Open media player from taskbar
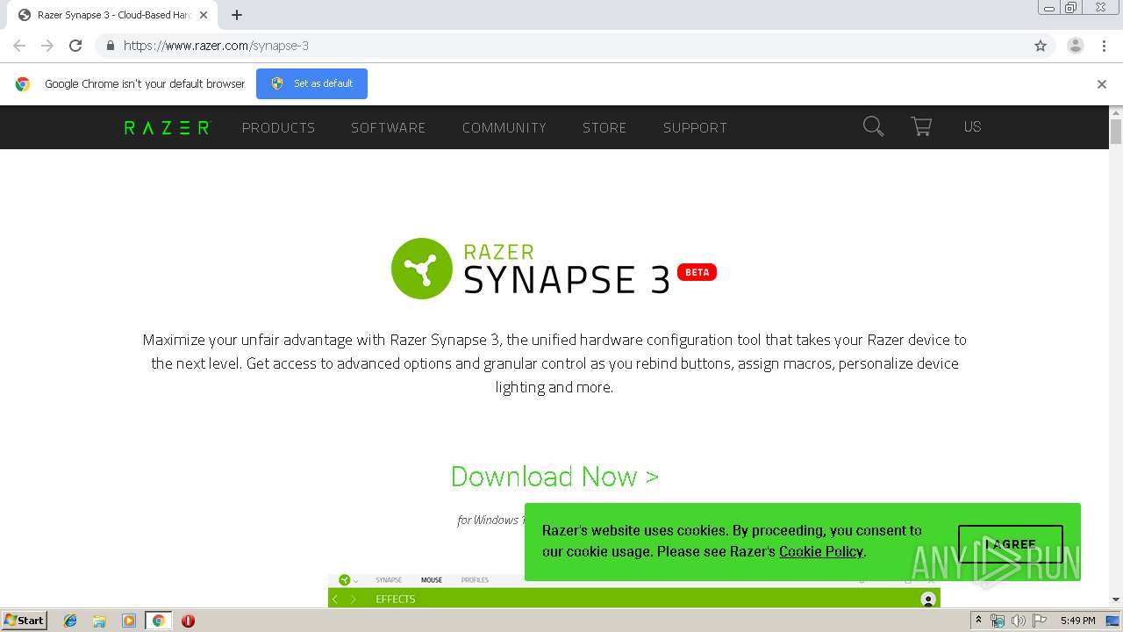Image resolution: width=1123 pixels, height=632 pixels. [x=129, y=621]
